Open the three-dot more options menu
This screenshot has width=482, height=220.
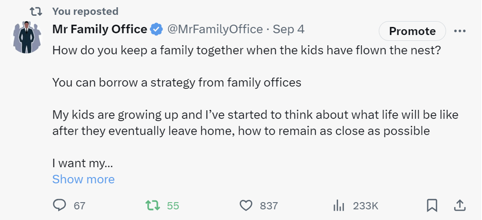(x=460, y=31)
